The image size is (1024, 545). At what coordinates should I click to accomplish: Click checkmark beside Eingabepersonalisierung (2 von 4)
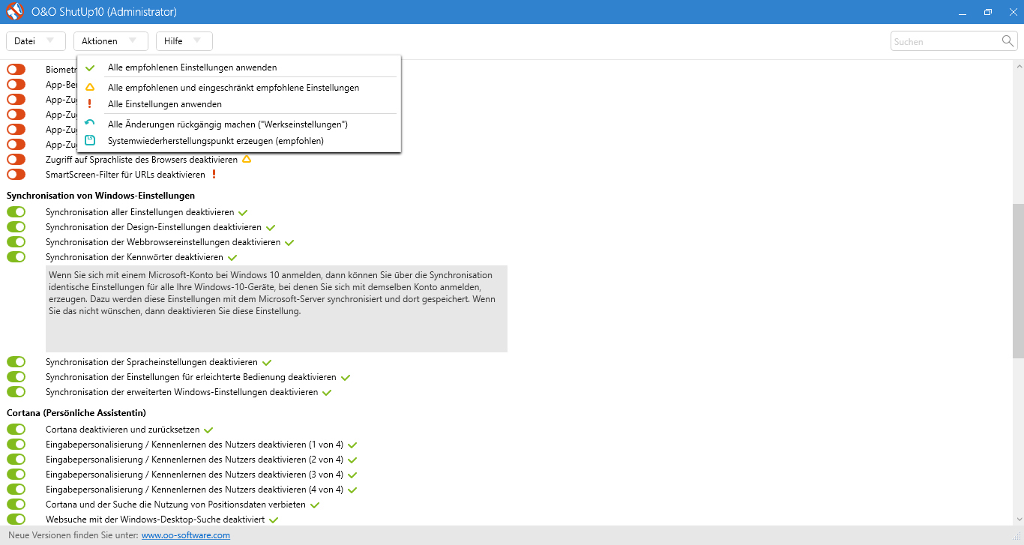pos(352,460)
